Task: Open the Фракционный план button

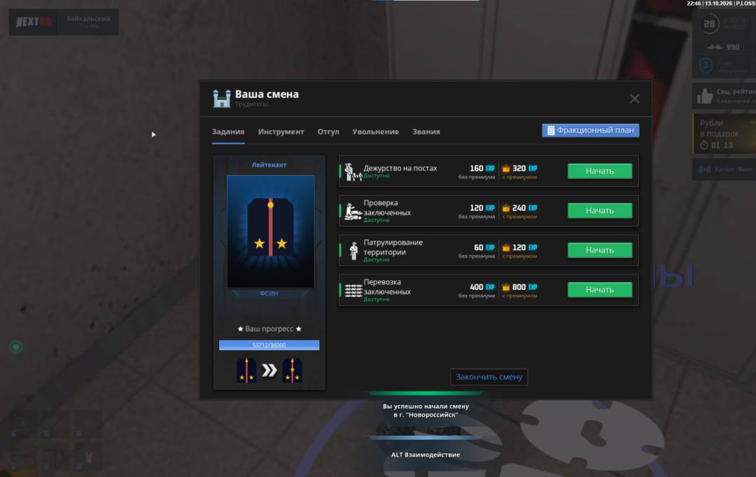Action: pos(591,130)
